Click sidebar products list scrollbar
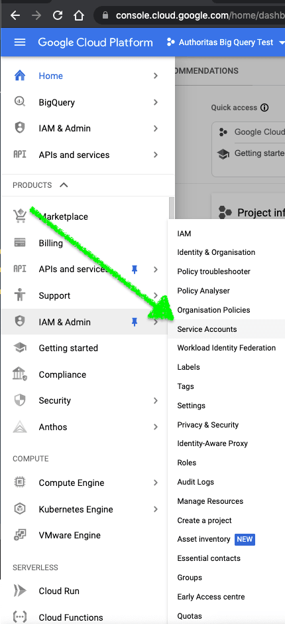285x624 pixels. point(171,208)
